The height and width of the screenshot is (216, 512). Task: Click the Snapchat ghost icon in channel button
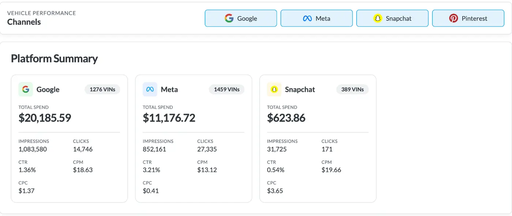pos(378,18)
